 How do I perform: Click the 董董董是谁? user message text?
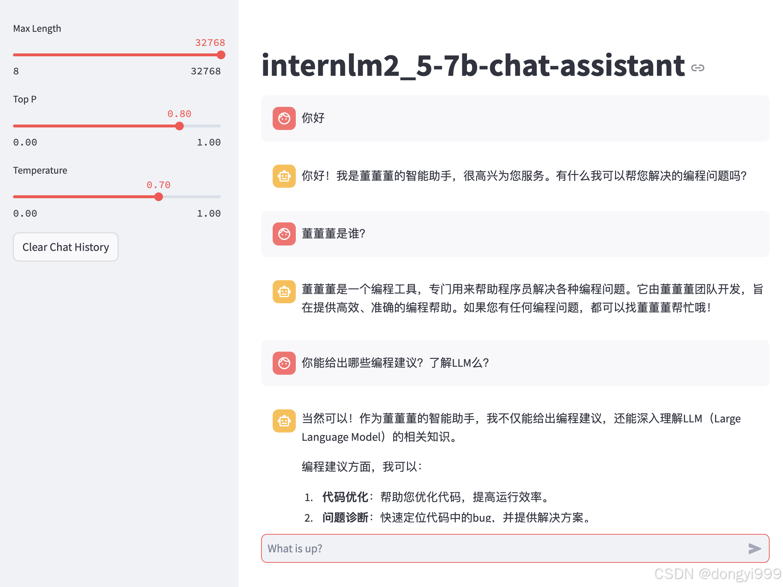(333, 234)
